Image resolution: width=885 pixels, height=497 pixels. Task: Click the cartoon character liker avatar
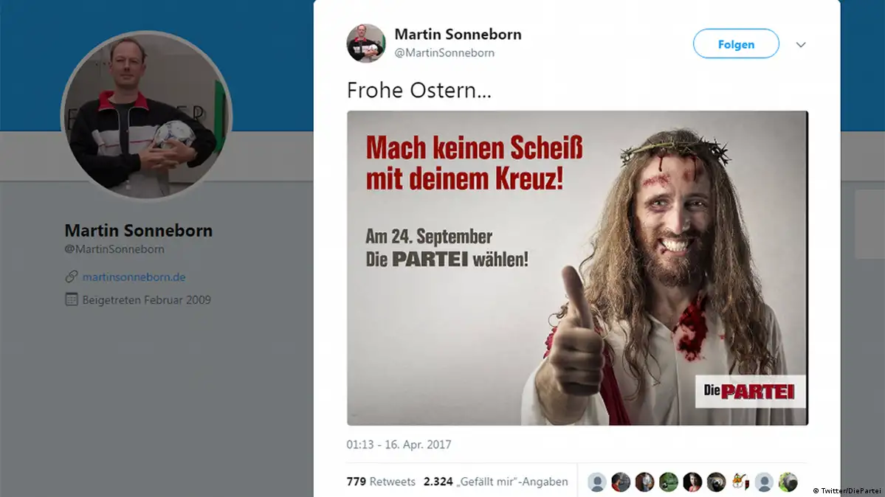tap(740, 482)
